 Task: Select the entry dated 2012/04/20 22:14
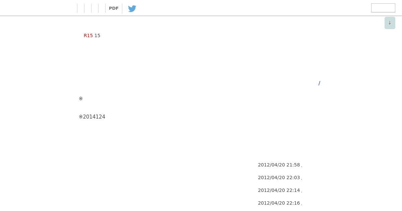(279, 190)
